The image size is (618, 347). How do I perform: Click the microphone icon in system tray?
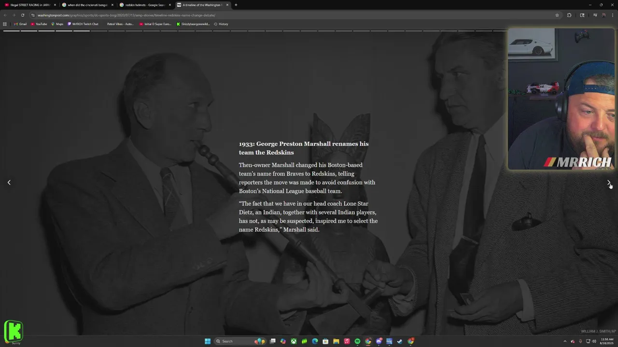[x=580, y=341]
